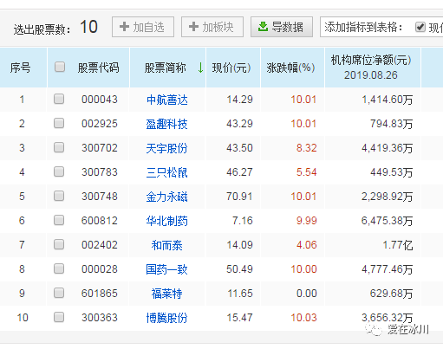443x349 pixels.
Task: Toggle the select-all checkbox in header
Action: click(x=60, y=67)
